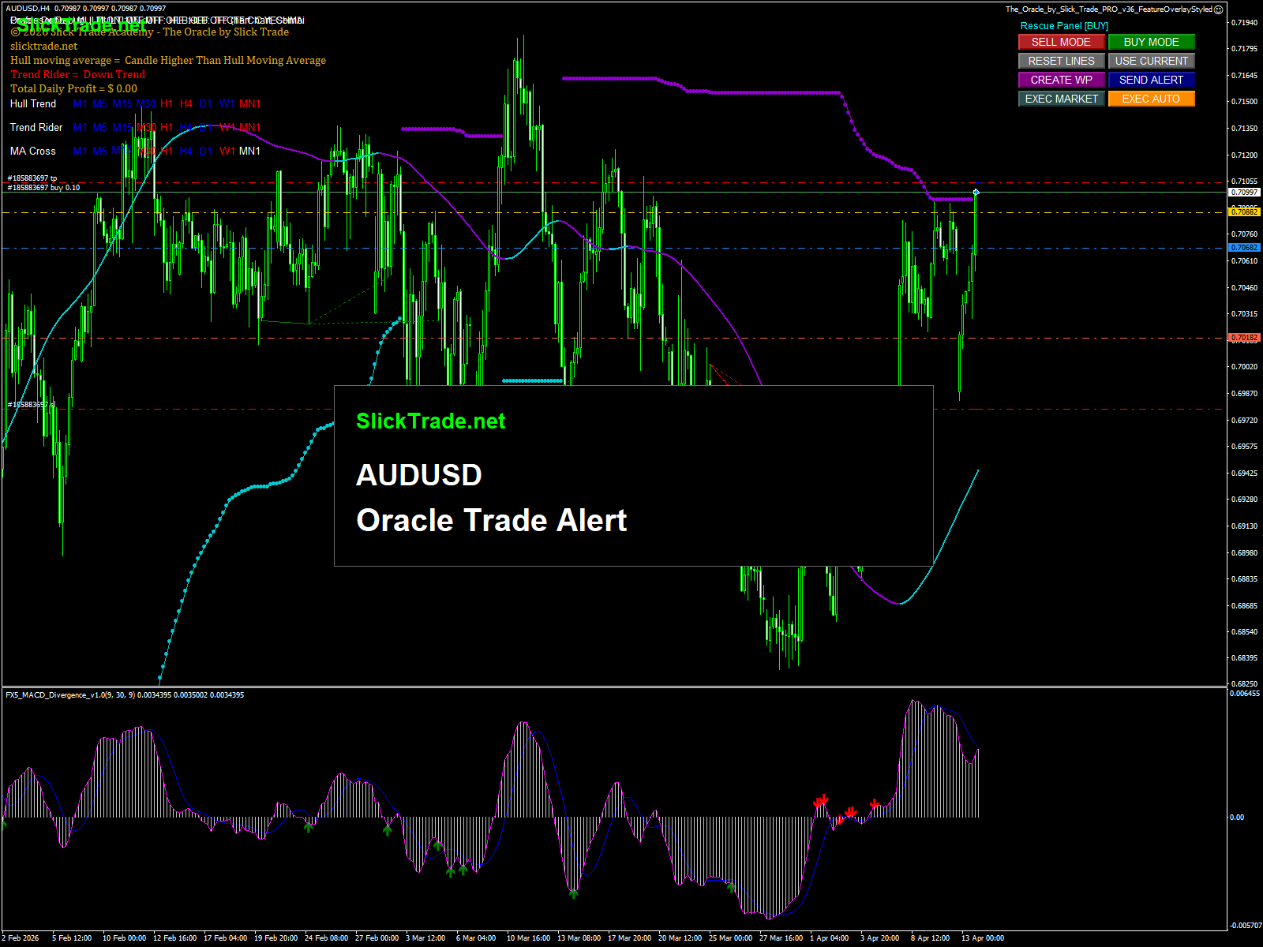Click the blue 0.70682 price axis label
Viewport: 1263px width, 947px height.
pos(1244,248)
